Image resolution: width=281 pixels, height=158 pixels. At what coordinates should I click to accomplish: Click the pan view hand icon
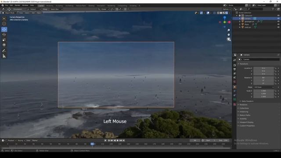point(228,35)
